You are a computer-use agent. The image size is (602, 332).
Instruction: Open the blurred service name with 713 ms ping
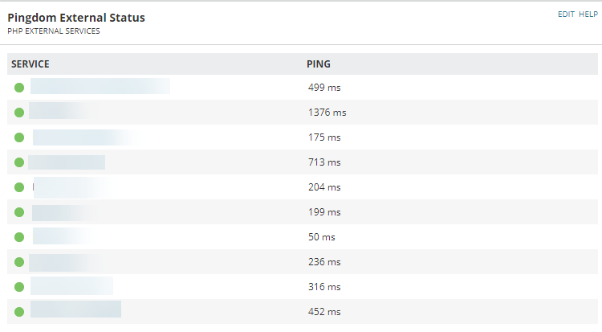click(x=67, y=162)
